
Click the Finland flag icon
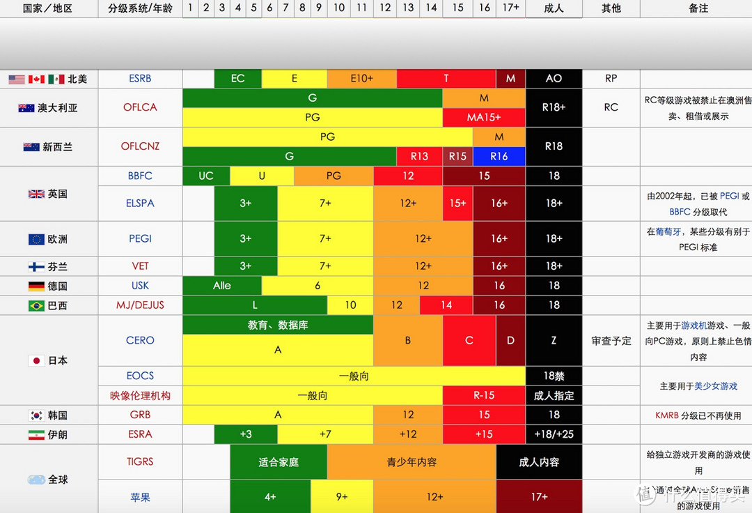(36, 267)
